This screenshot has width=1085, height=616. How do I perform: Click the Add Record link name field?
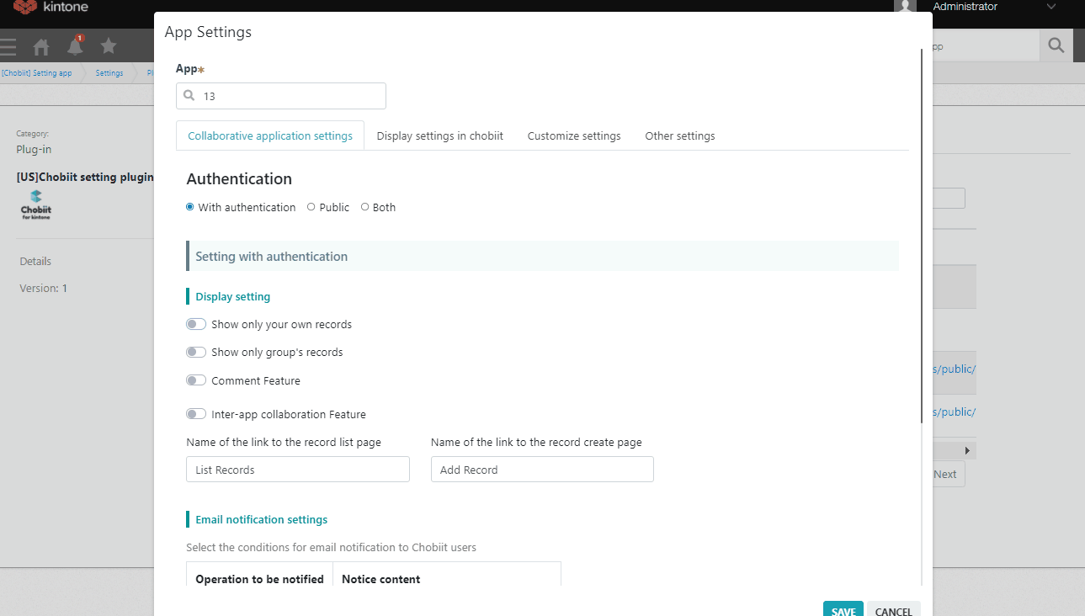pyautogui.click(x=542, y=470)
